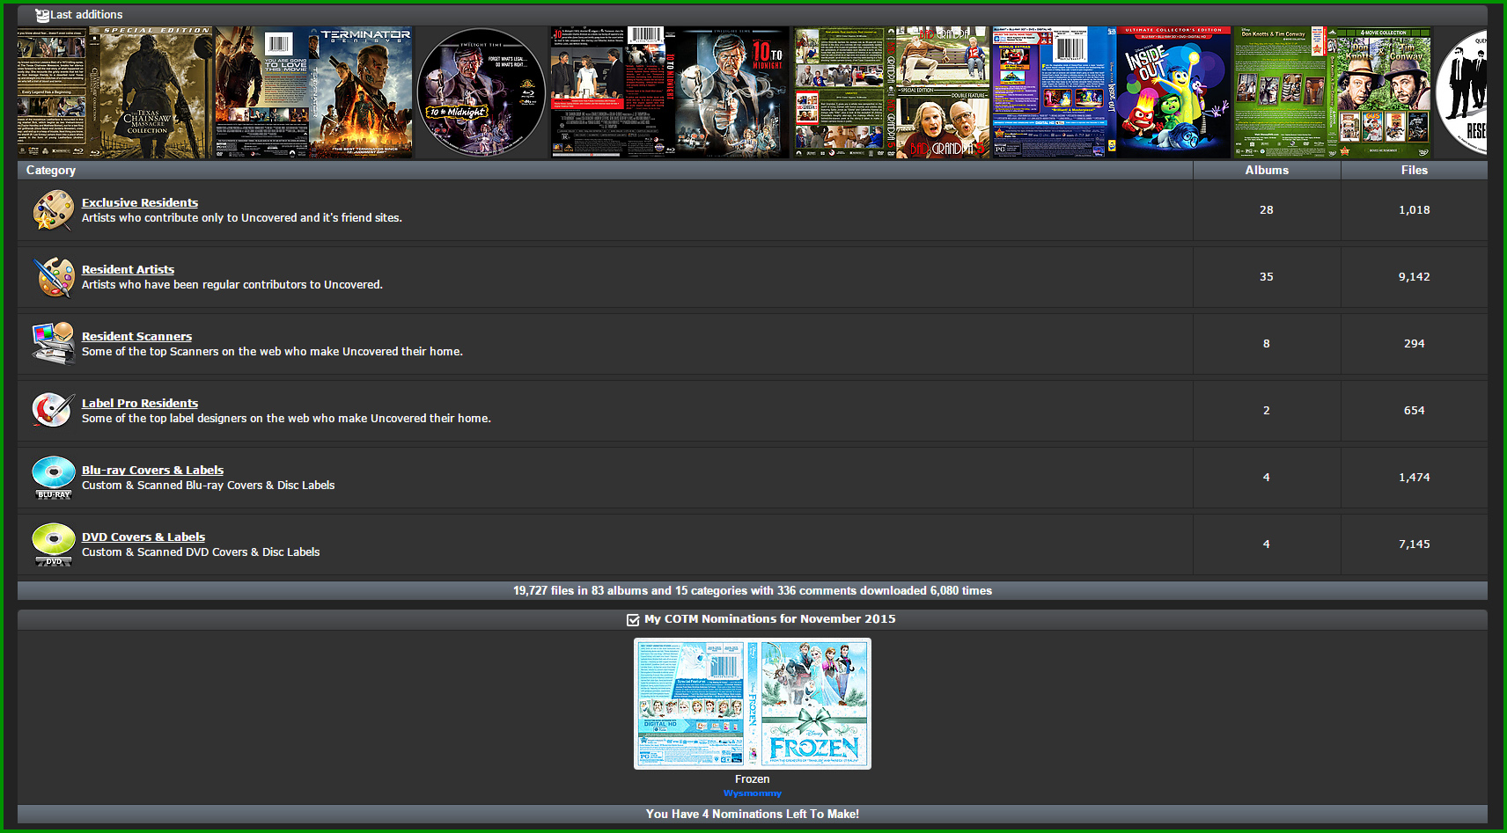Open Blu-ray Covers & Labels category
The width and height of the screenshot is (1507, 833).
[152, 470]
